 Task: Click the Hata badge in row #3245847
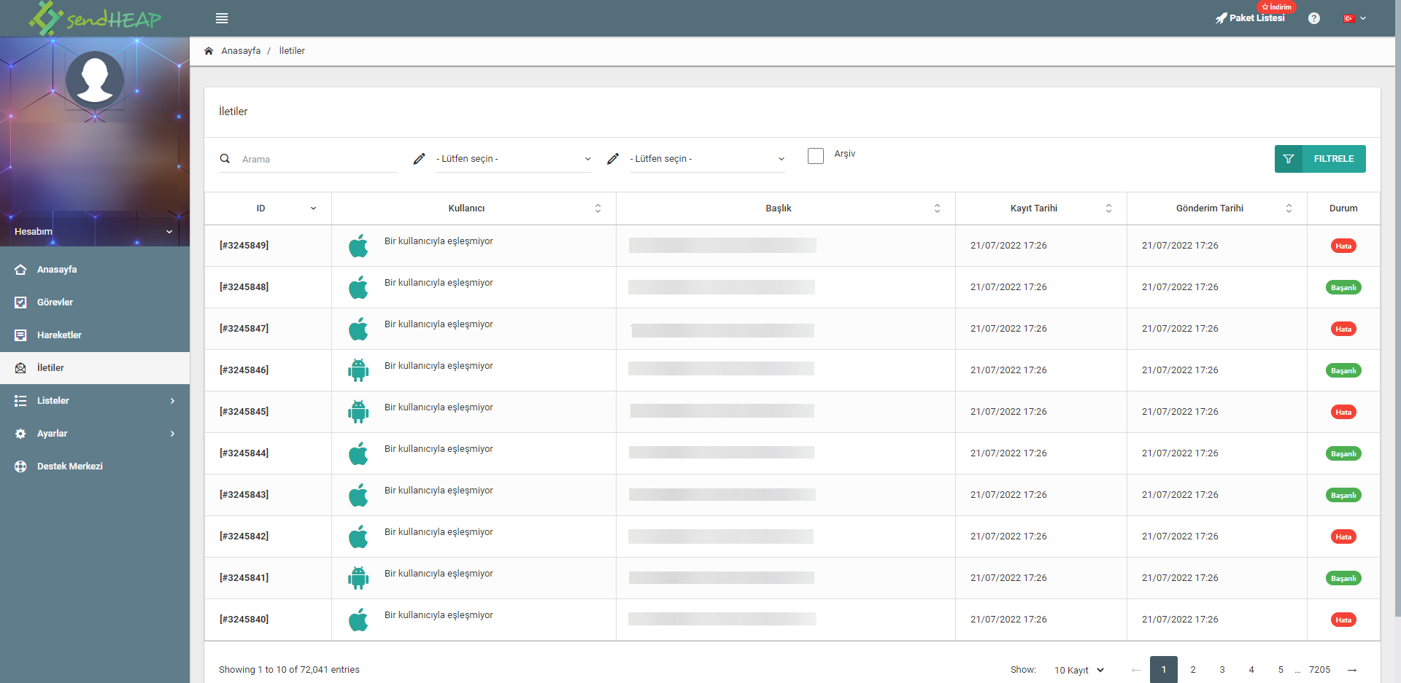coord(1343,329)
